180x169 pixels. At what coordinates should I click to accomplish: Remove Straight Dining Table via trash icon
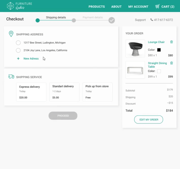pyautogui.click(x=171, y=63)
